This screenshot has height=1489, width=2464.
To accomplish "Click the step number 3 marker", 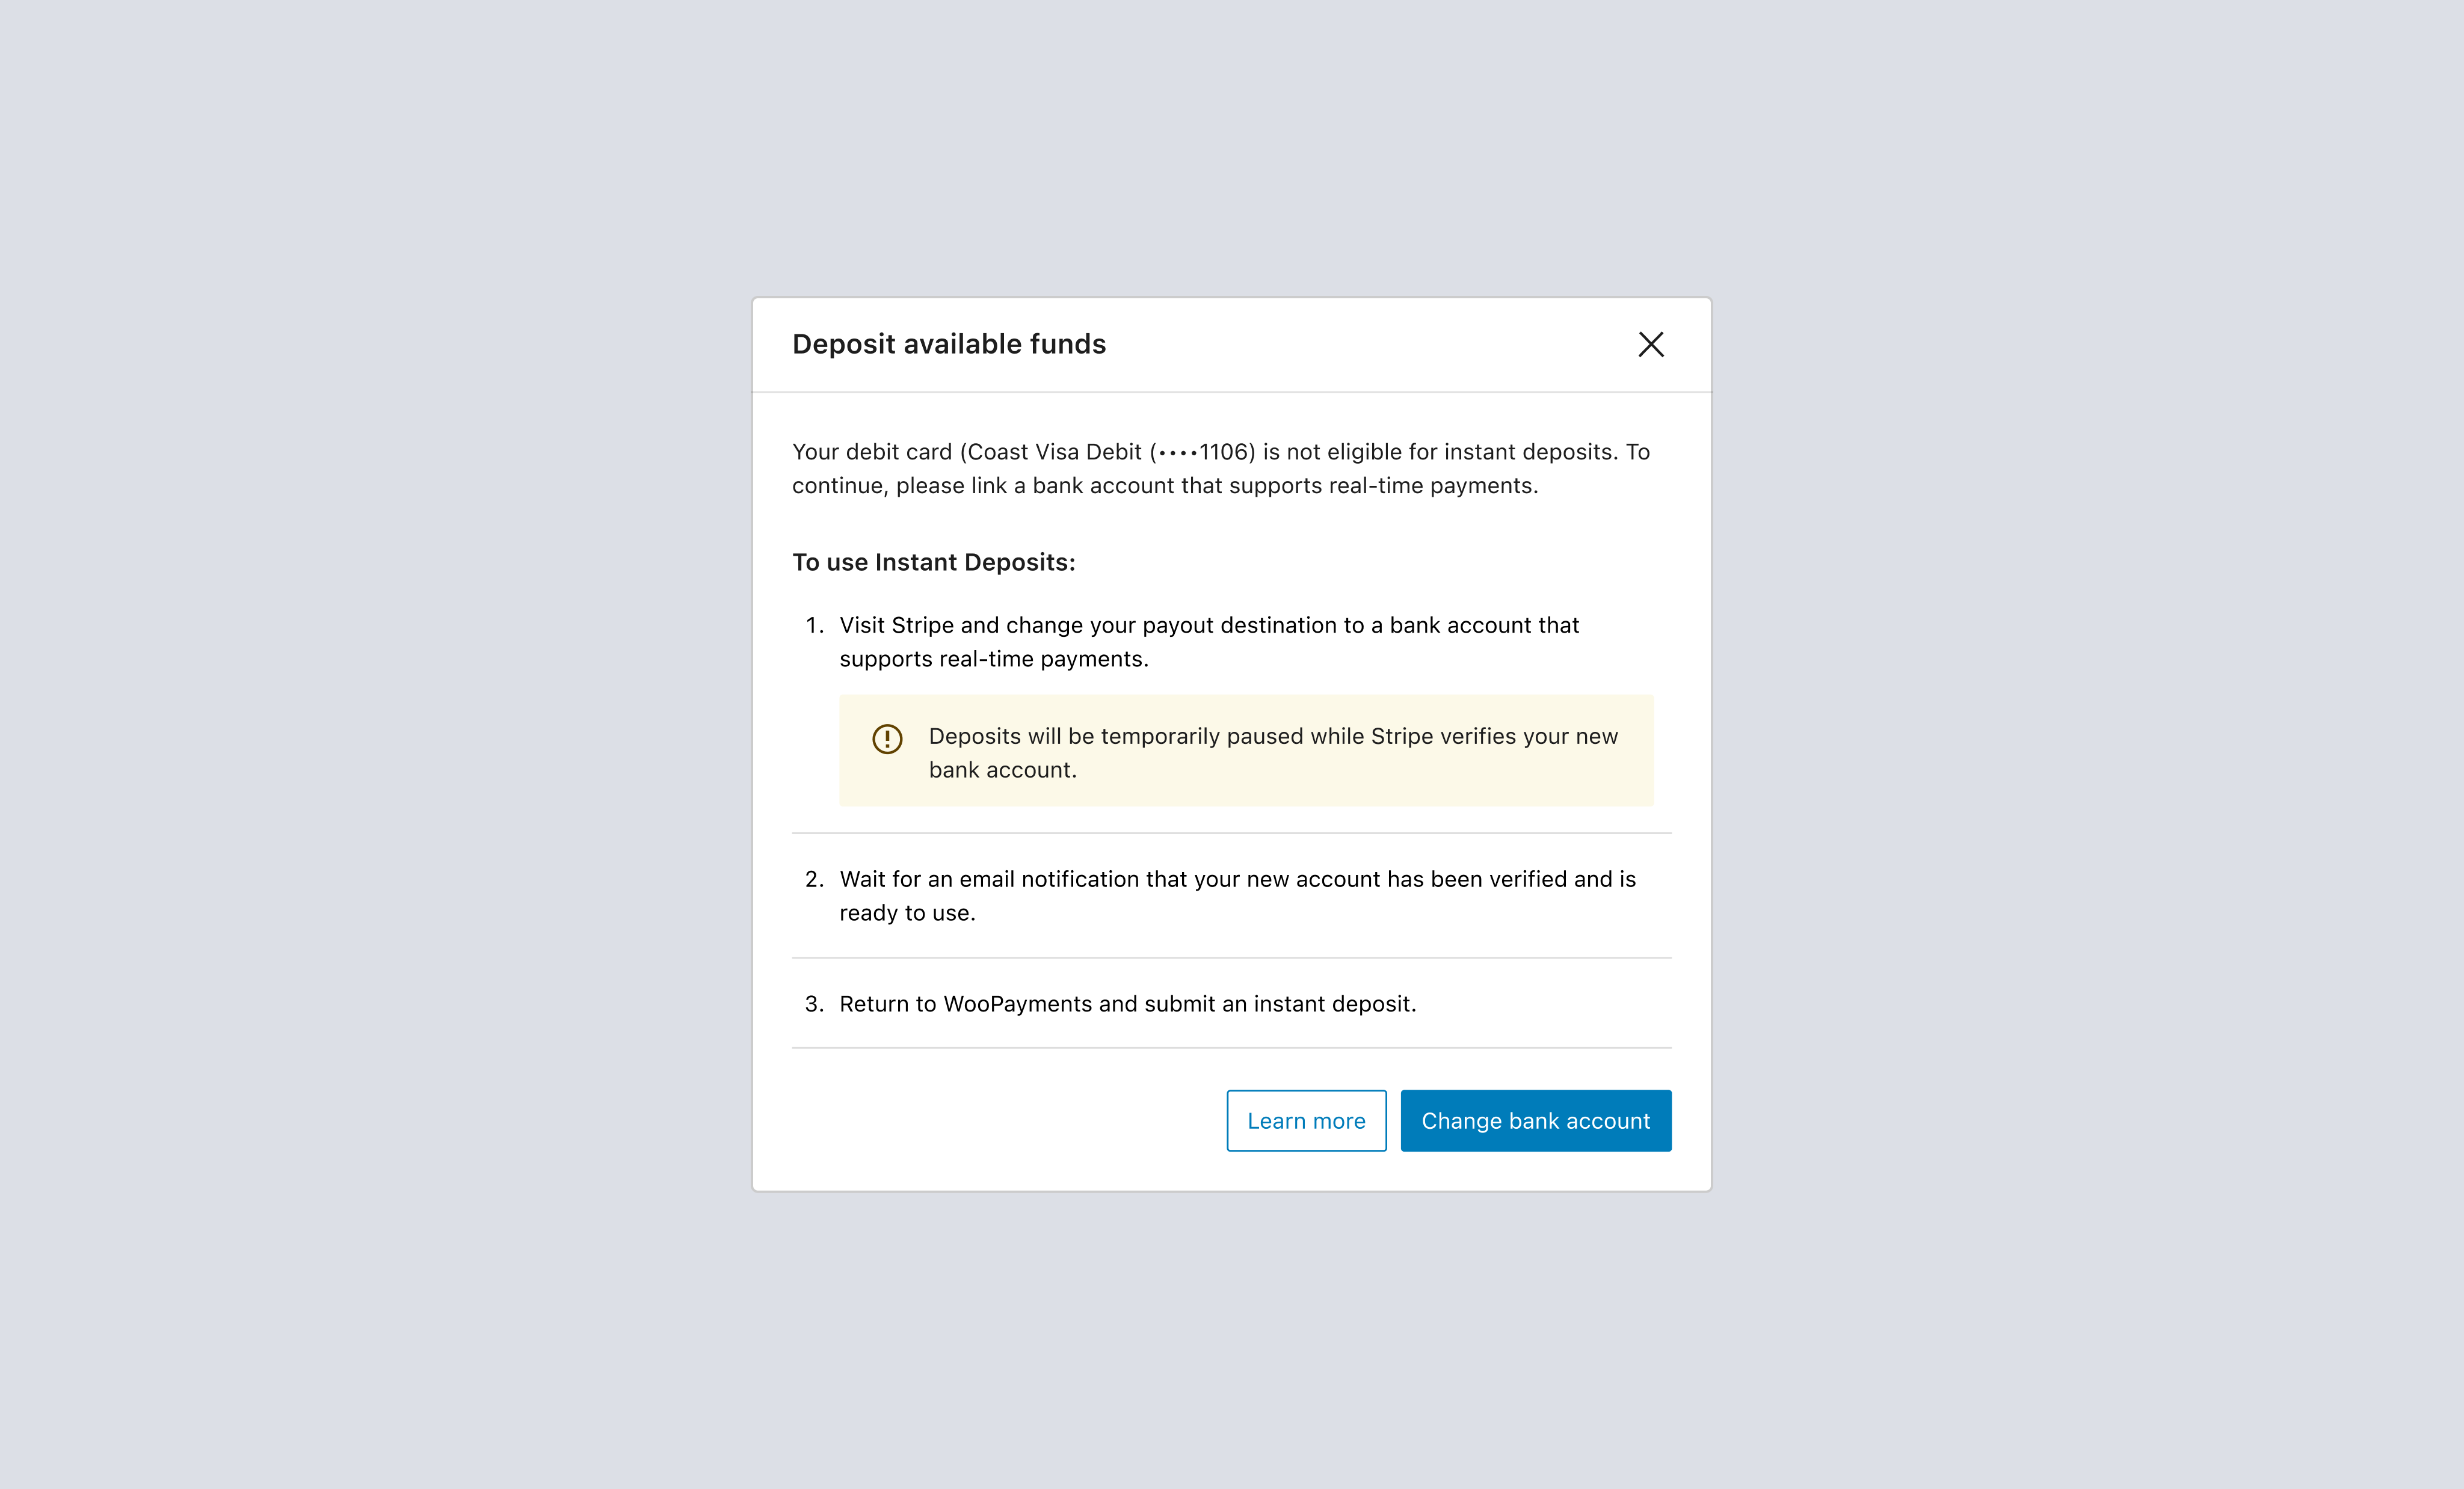I will (x=814, y=1004).
